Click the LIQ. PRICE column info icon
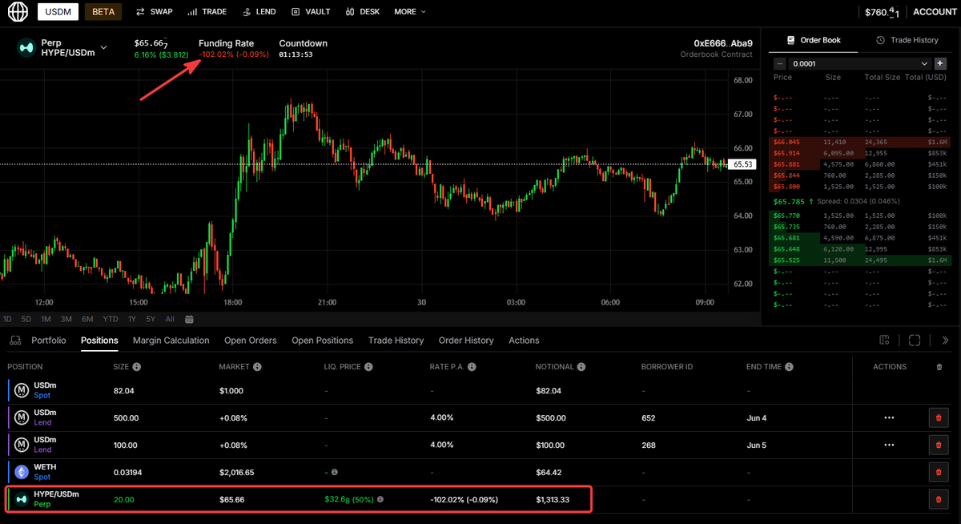Image resolution: width=961 pixels, height=524 pixels. point(368,367)
